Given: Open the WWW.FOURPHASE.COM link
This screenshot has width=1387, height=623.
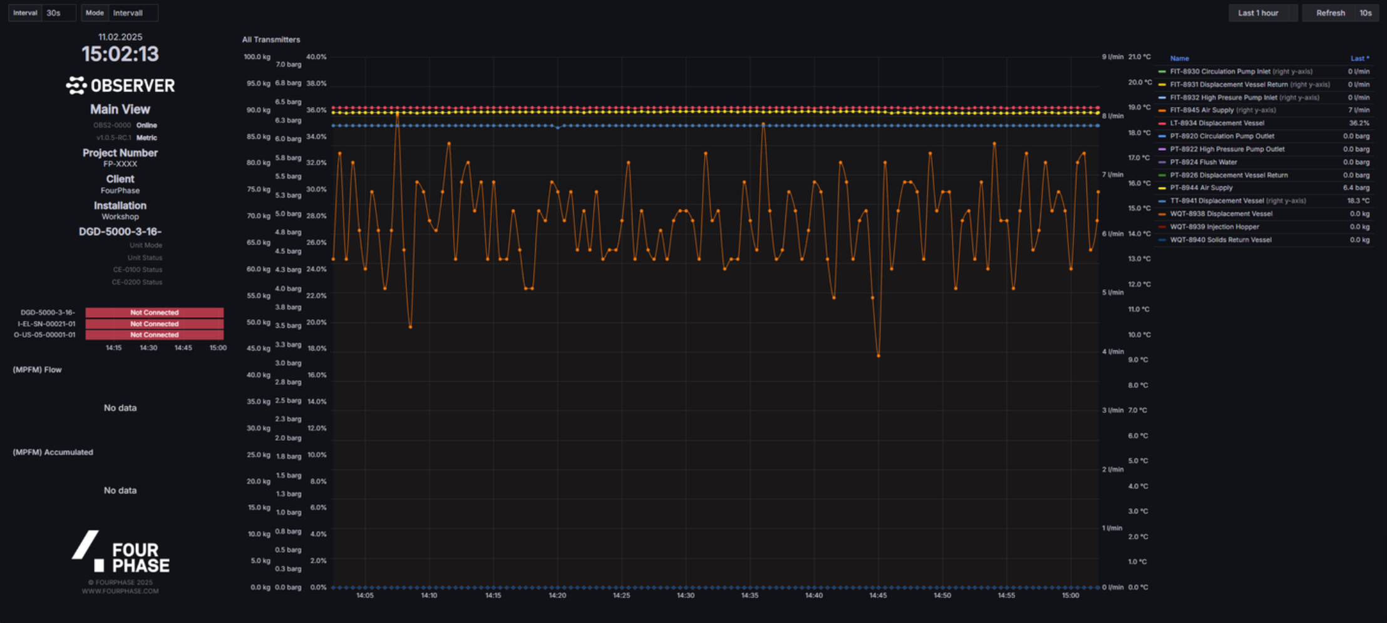Looking at the screenshot, I should (120, 591).
